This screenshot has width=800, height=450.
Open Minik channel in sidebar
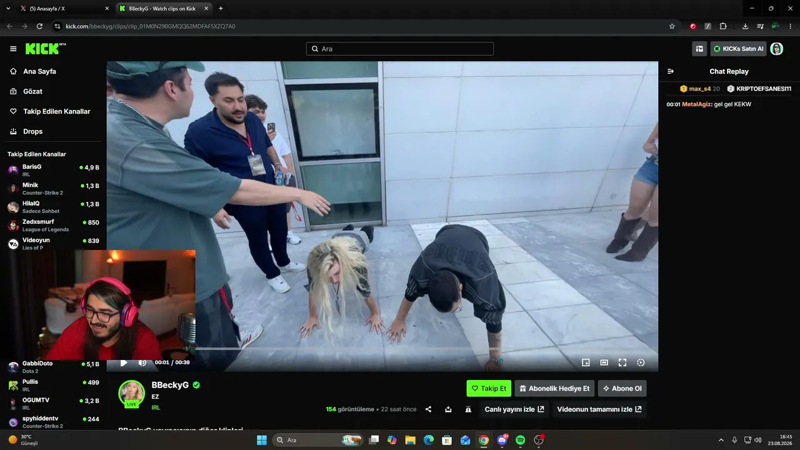(53, 189)
